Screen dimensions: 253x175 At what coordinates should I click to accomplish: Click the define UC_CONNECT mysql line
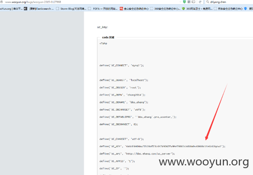[122, 65]
